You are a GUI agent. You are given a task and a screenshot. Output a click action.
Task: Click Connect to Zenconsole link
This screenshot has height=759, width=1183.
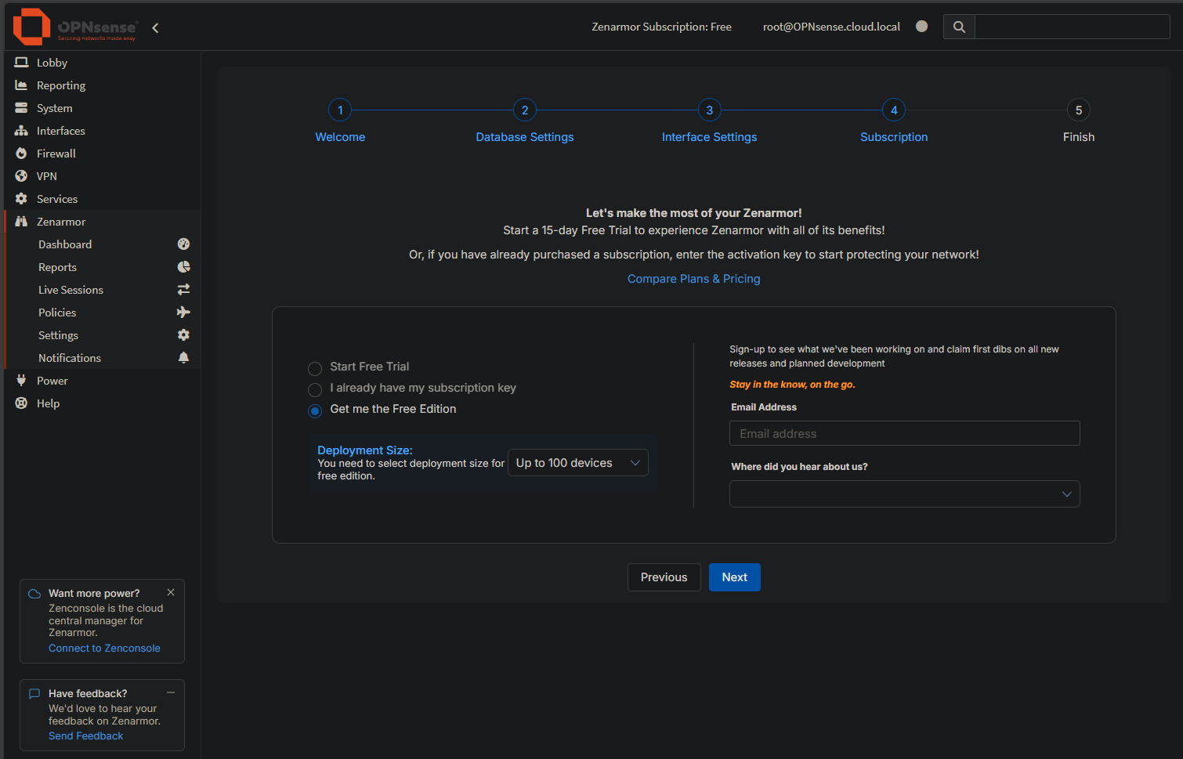pos(104,649)
